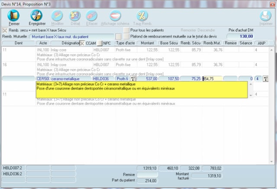Toggle Plafond de remboursement mutuelle checkbox
Image resolution: width=277 pixels, height=189 pixels.
pos(126,36)
